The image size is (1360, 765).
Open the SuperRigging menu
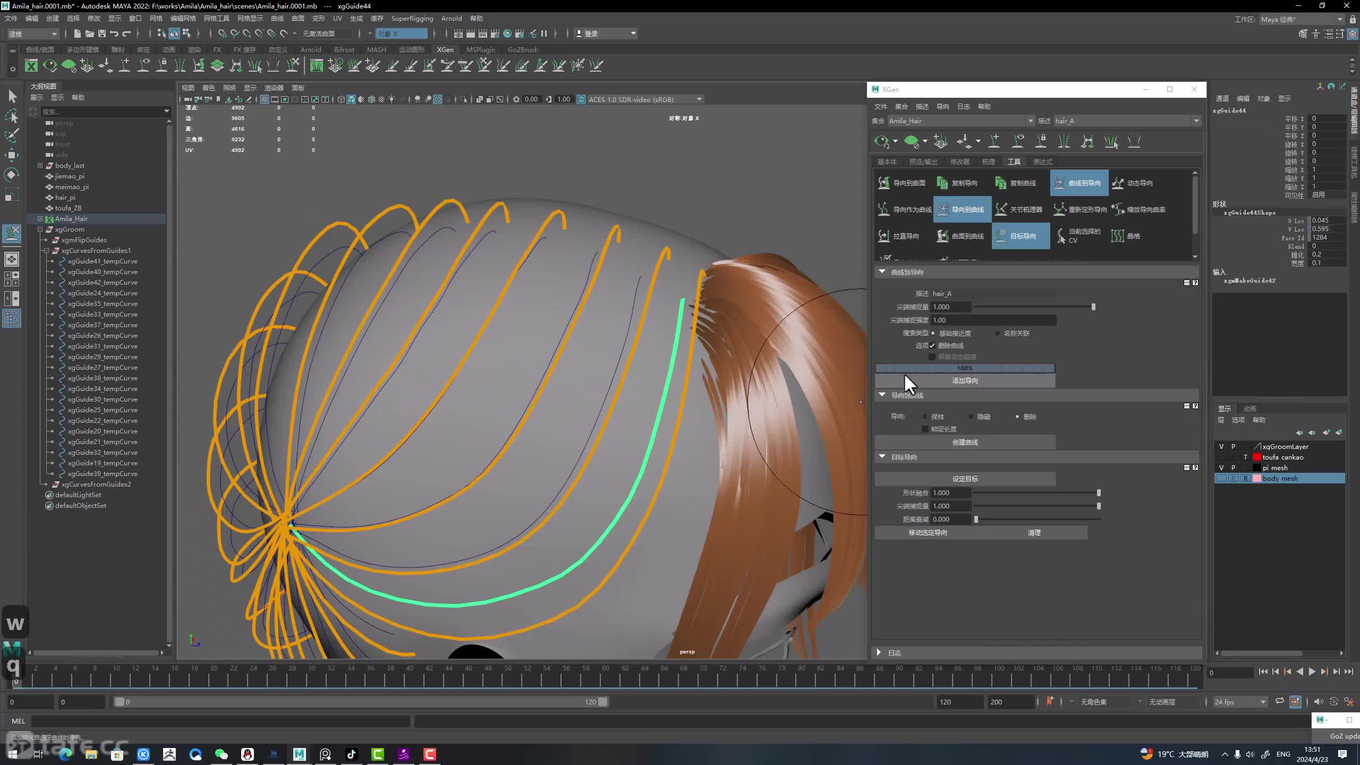coord(412,18)
